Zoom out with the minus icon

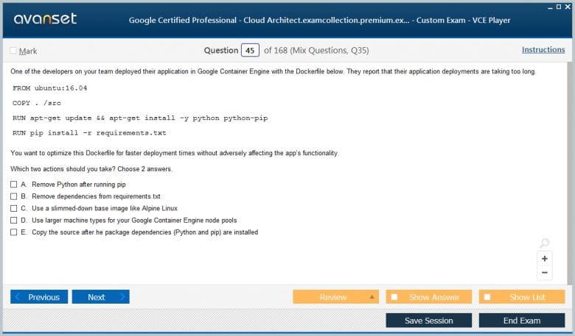pos(545,273)
